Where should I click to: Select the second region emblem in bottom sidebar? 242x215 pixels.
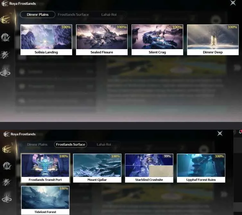coord(7,166)
